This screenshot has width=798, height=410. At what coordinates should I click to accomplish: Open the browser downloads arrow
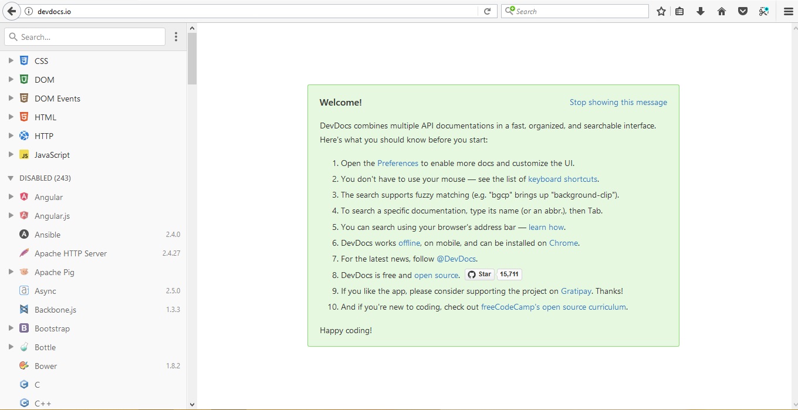[x=701, y=11]
